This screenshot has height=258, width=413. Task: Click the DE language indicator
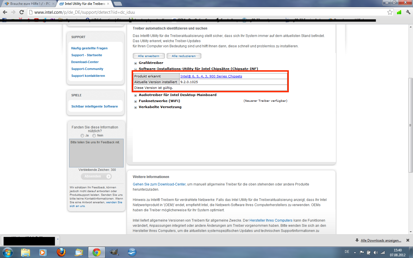tap(347, 252)
